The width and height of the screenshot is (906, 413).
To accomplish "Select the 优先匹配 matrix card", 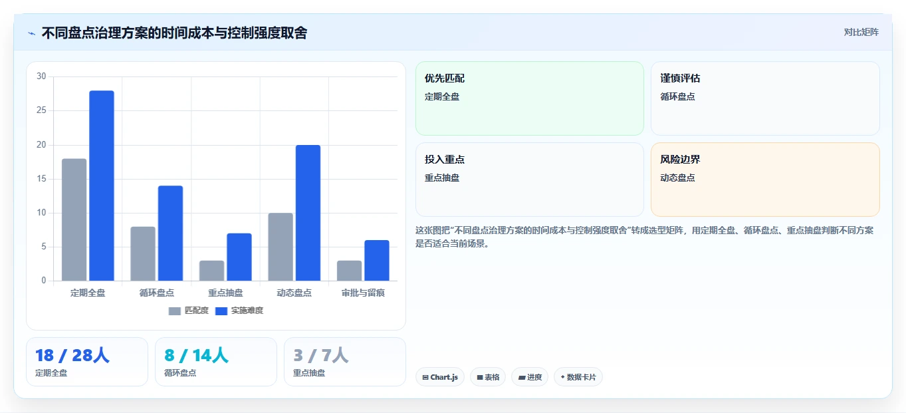I will point(530,98).
